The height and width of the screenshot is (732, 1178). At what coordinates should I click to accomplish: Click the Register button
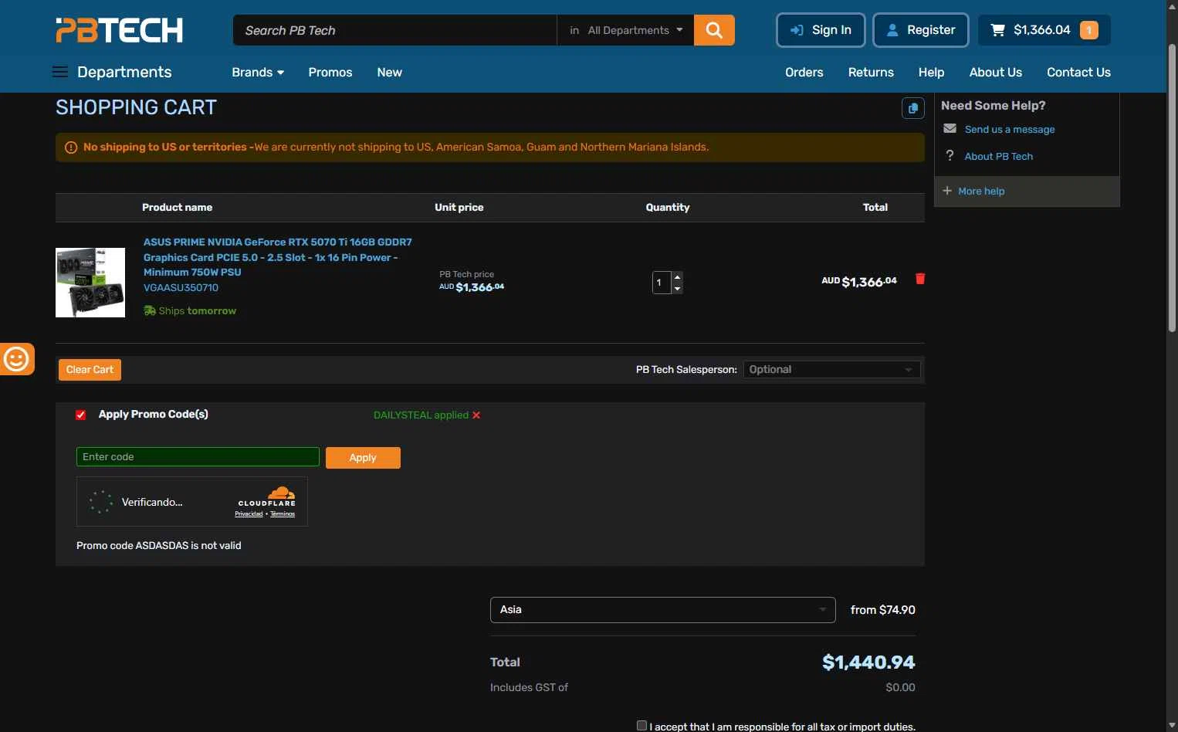pos(921,30)
